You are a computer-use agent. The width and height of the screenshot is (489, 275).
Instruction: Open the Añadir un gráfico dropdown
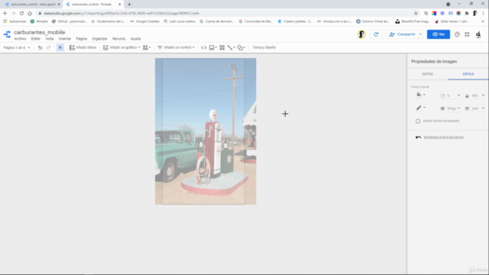click(x=121, y=47)
